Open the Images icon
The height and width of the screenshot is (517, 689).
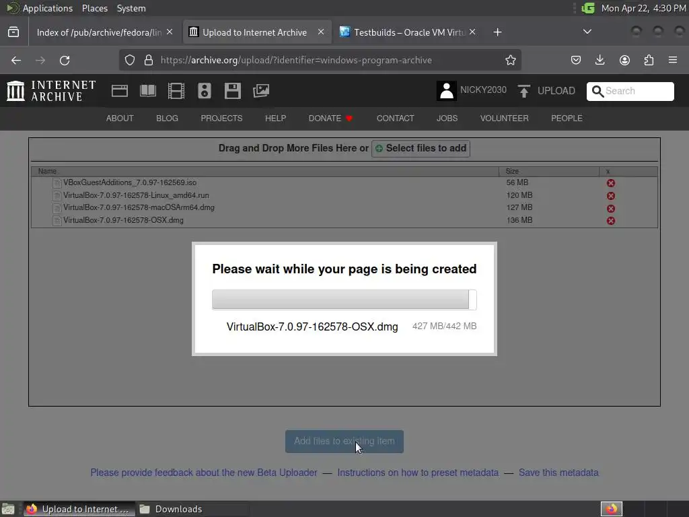point(261,91)
